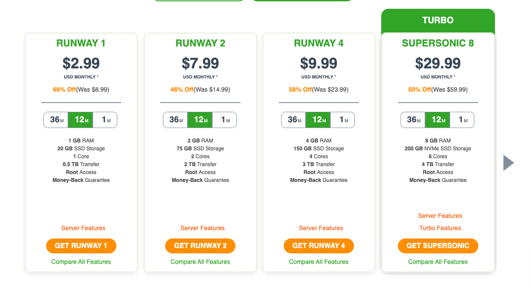The height and width of the screenshot is (295, 531).
Task: Click the Turbo tab header
Action: click(438, 20)
